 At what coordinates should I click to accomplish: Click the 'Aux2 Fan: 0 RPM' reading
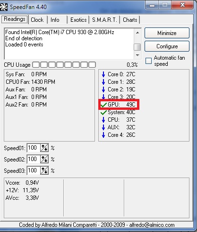pos(26,105)
